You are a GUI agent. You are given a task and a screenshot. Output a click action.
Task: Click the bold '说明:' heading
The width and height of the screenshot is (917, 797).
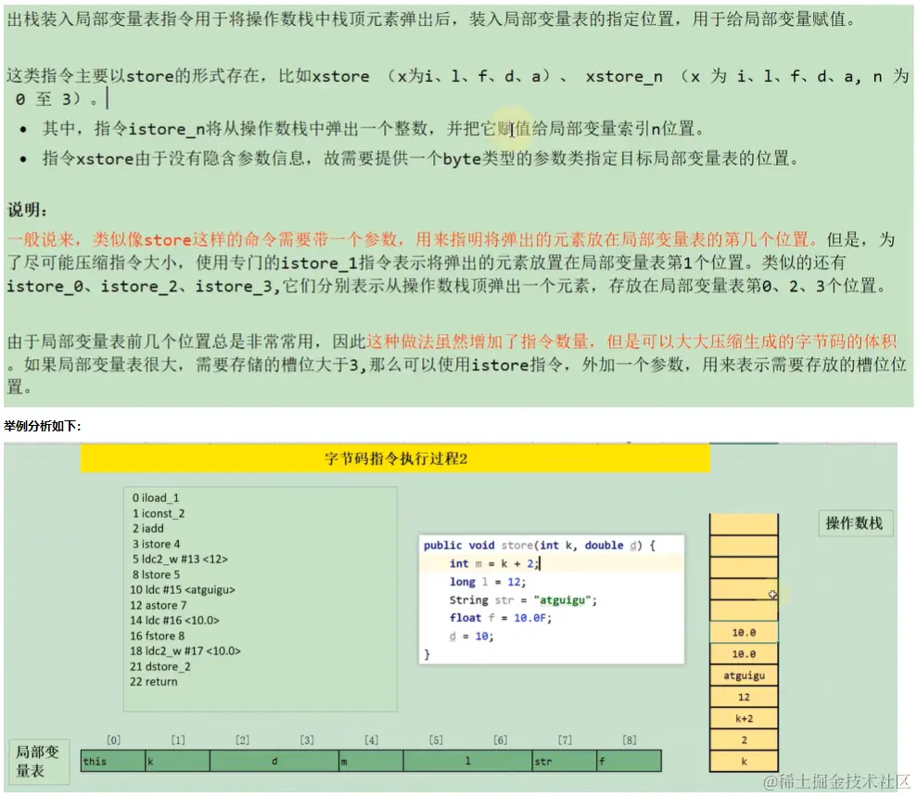(28, 210)
